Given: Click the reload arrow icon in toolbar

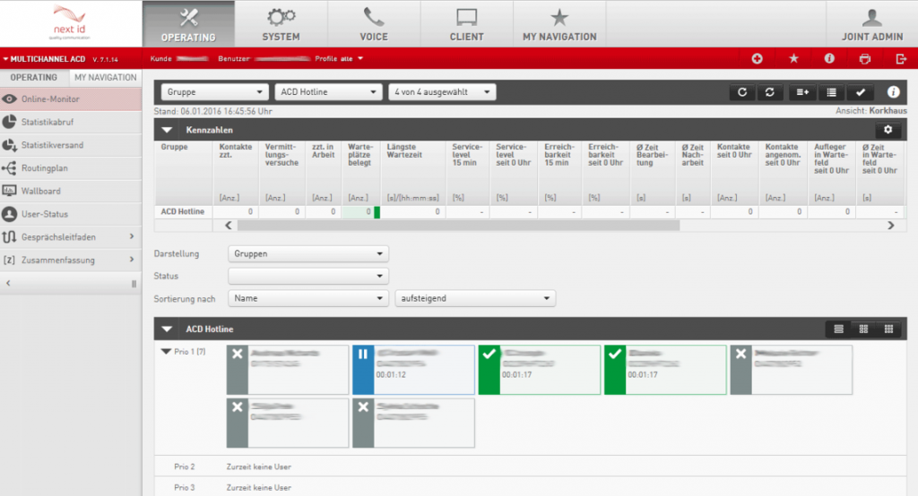Looking at the screenshot, I should tap(741, 92).
